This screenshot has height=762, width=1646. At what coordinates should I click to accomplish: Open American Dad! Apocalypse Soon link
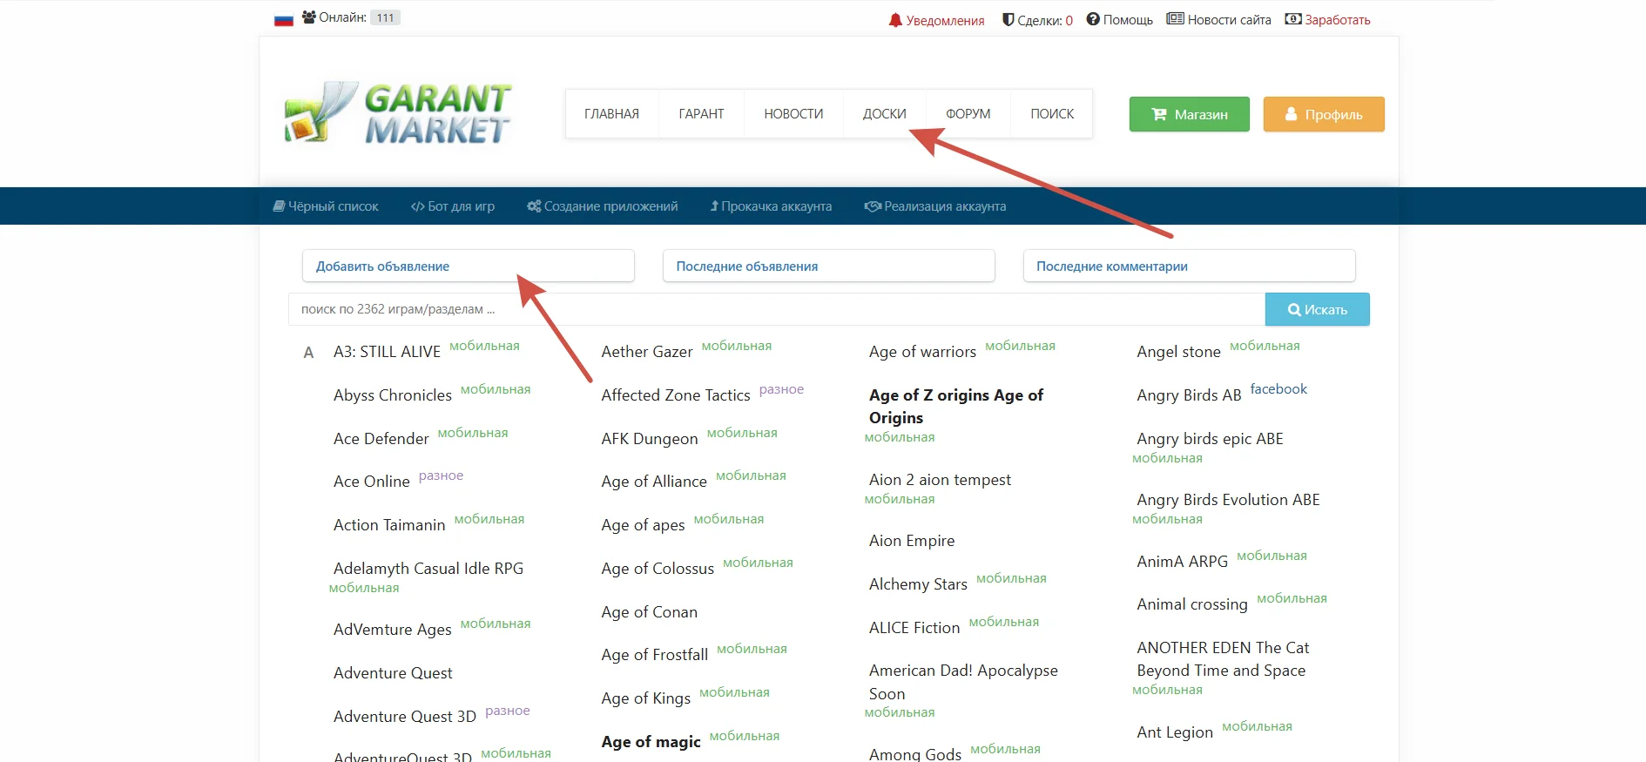pos(963,682)
